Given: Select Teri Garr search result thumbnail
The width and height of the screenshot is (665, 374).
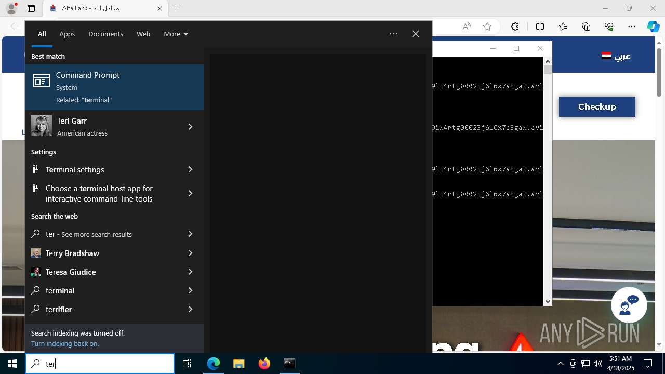Looking at the screenshot, I should pyautogui.click(x=42, y=126).
